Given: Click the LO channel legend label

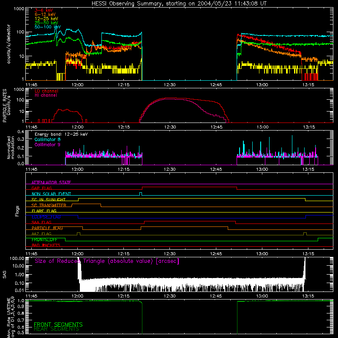Looking at the screenshot, I should [46, 91].
